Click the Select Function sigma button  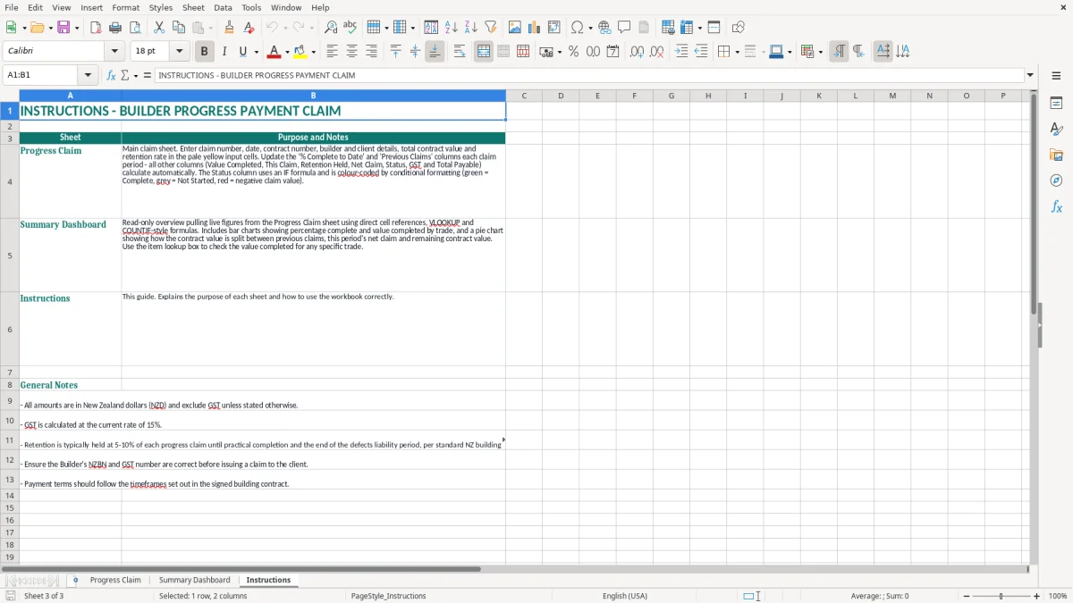pyautogui.click(x=125, y=75)
